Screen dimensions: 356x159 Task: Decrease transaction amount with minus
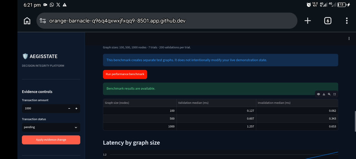tap(69, 109)
